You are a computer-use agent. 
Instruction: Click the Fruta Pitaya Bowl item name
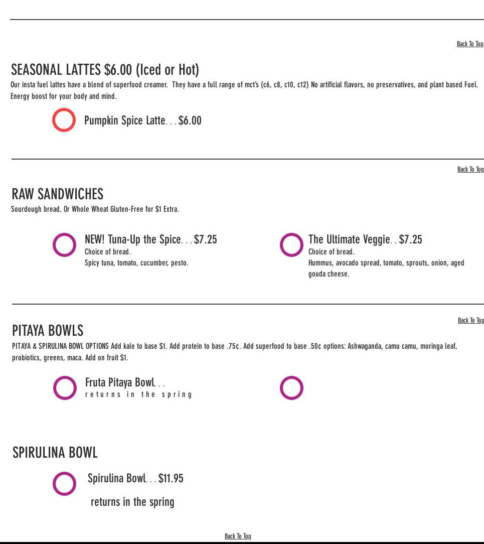[x=120, y=382]
